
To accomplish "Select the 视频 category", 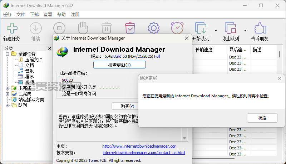I will pyautogui.click(x=29, y=82).
